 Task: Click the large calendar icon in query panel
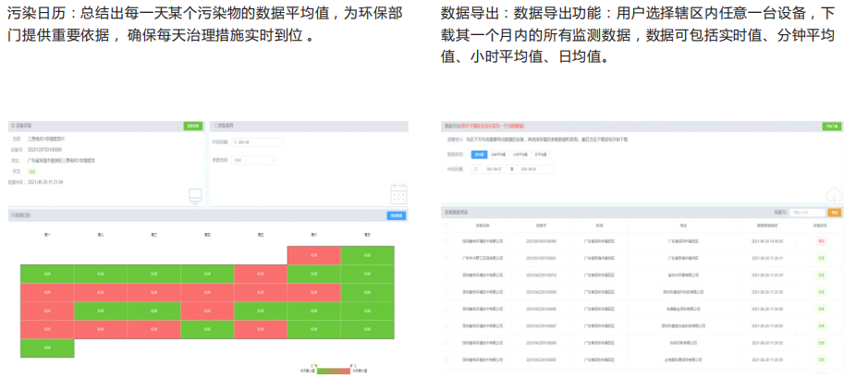pos(398,194)
